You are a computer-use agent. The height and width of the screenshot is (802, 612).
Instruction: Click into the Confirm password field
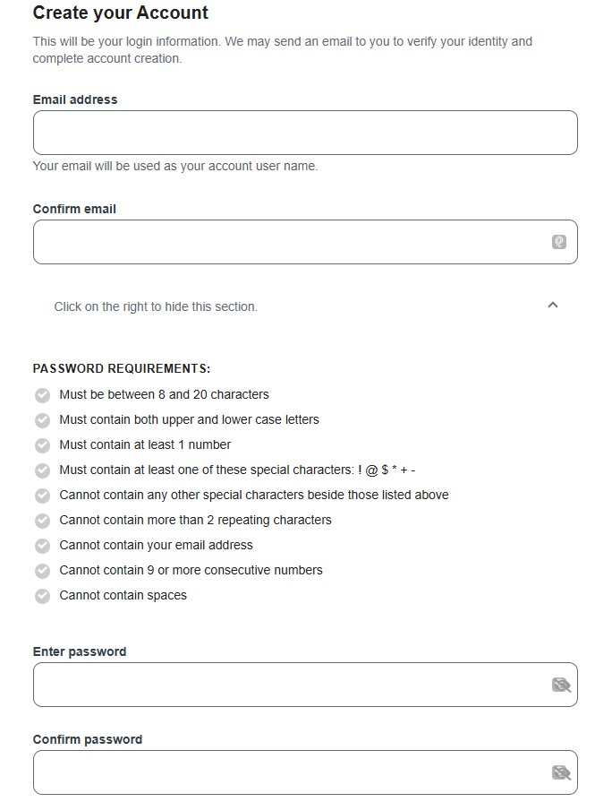pyautogui.click(x=286, y=772)
